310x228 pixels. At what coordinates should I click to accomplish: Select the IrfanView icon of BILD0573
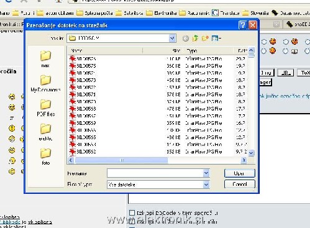[72, 80]
